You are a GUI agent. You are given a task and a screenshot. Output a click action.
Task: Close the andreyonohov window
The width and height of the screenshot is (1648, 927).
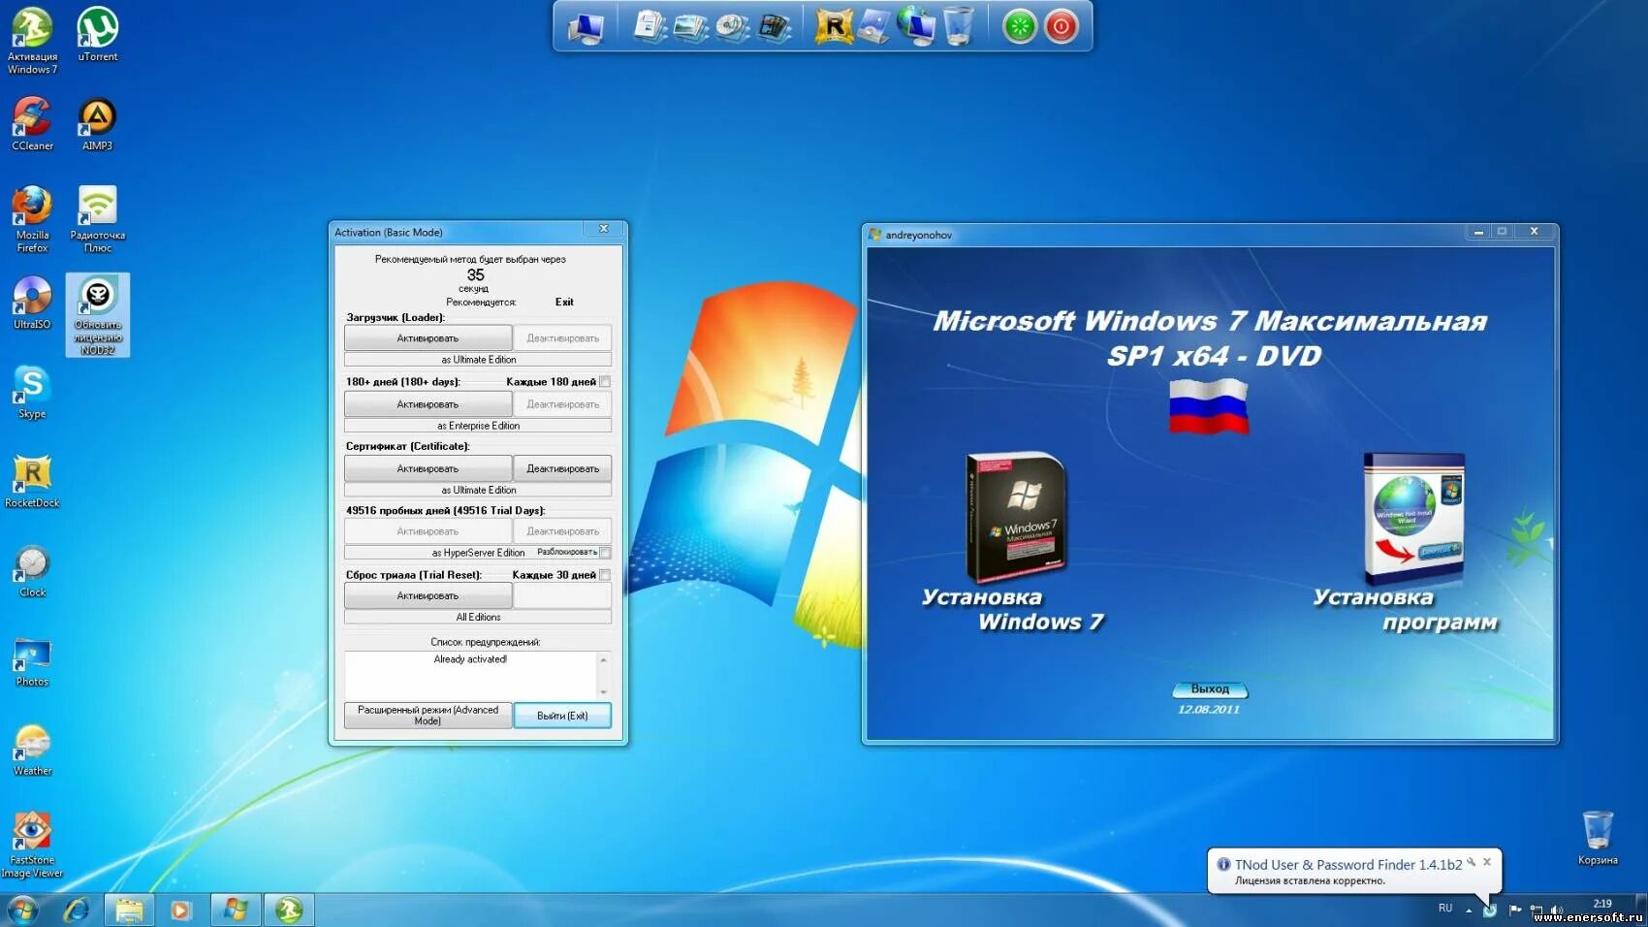click(1534, 232)
